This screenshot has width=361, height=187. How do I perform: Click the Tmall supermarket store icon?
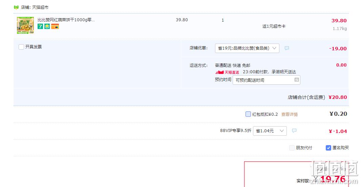pyautogui.click(x=16, y=7)
